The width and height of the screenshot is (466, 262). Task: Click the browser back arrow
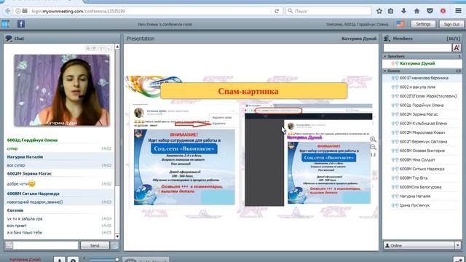(8, 11)
